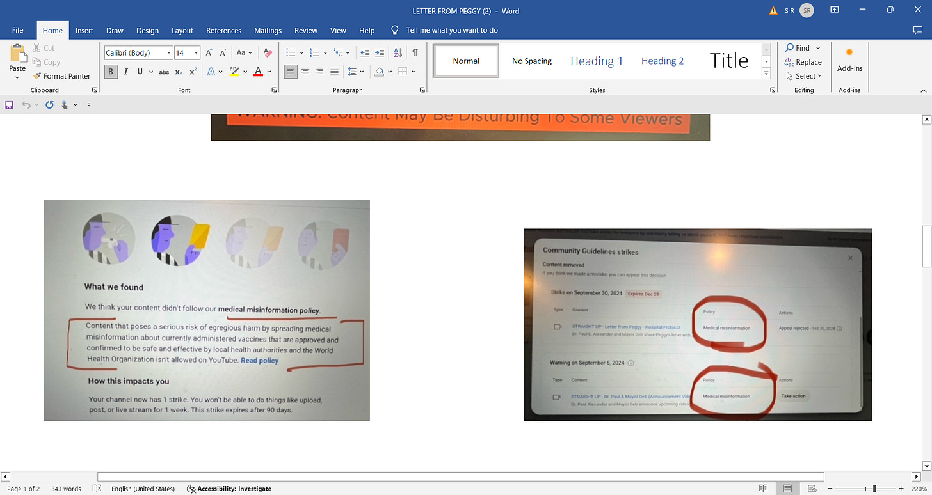Toggle superscript formatting
Viewport: 932px width, 495px height.
193,72
